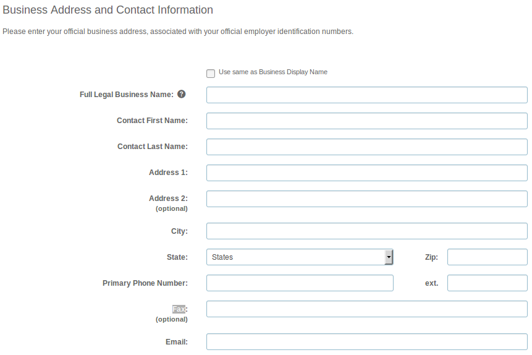Click the Use same as Business Display Name label
This screenshot has height=355, width=532.
(272, 72)
